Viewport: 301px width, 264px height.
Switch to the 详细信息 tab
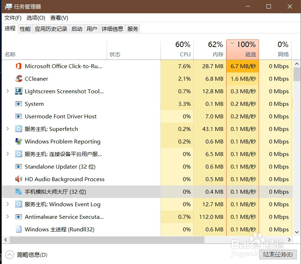[112, 29]
